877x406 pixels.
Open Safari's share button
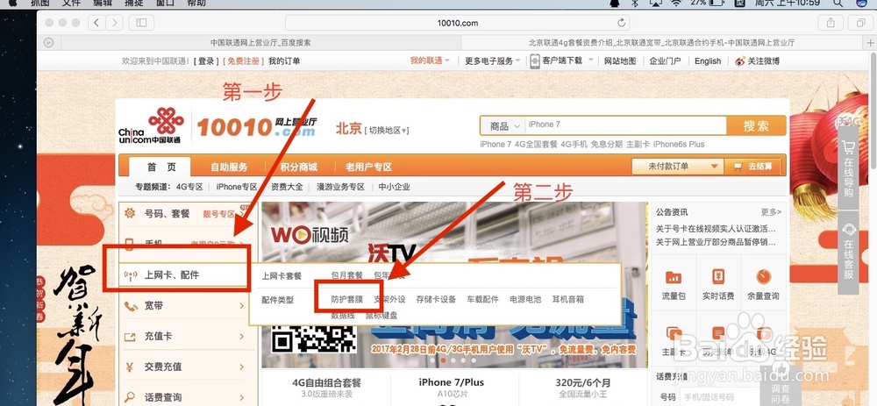tap(831, 23)
